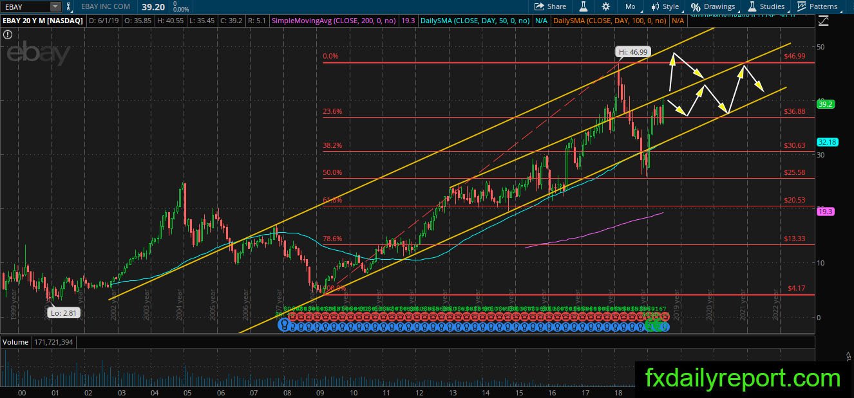The image size is (854, 398).
Task: Open the symbol selector dropdown arrow
Action: 55,6
